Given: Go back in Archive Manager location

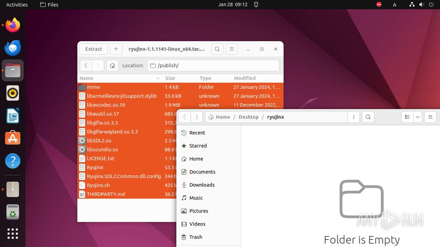Looking at the screenshot, I should tap(86, 66).
